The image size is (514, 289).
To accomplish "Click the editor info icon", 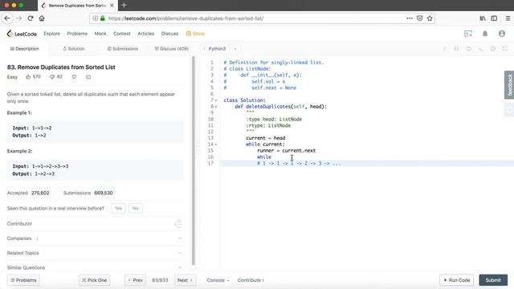I will [x=444, y=49].
